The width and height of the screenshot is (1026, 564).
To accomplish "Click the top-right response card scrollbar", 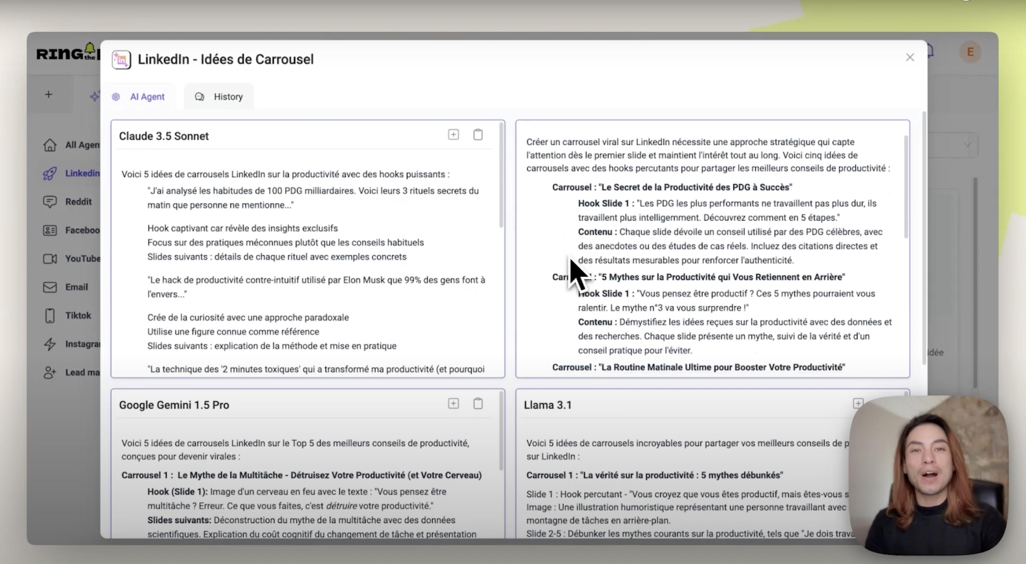I will [906, 187].
